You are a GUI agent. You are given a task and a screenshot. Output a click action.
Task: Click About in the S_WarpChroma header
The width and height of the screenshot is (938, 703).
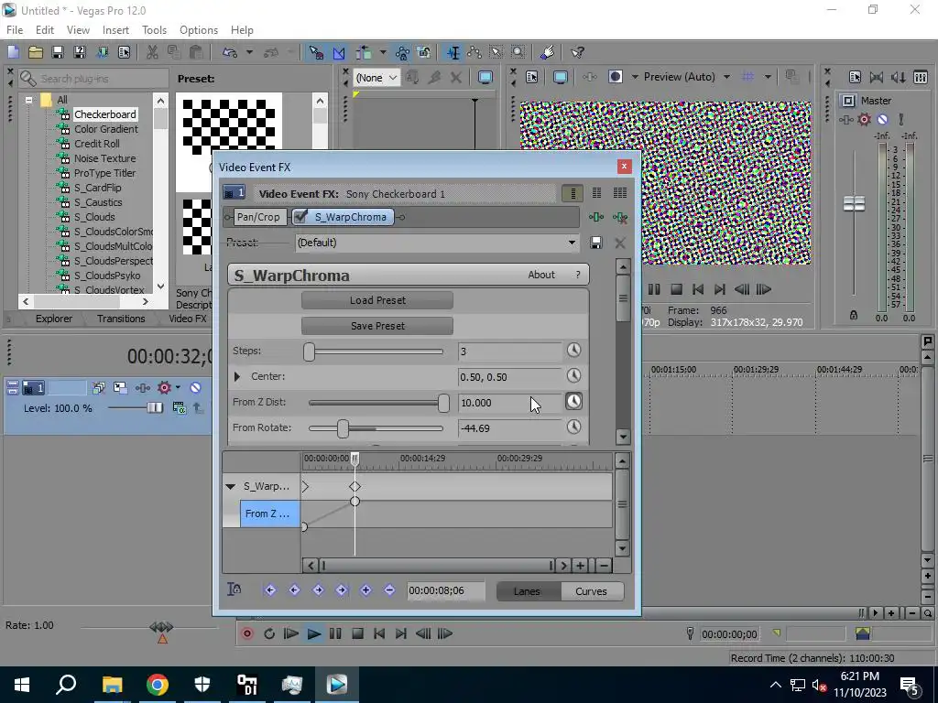coord(541,275)
